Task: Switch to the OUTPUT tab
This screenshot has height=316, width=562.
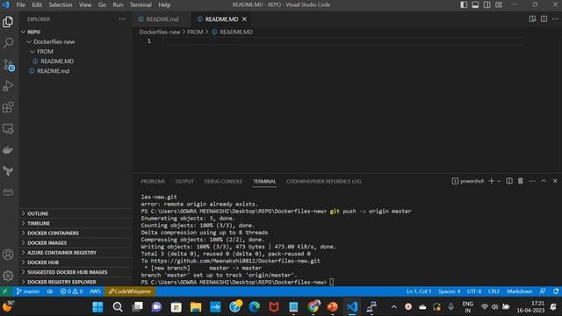Action: (x=184, y=182)
